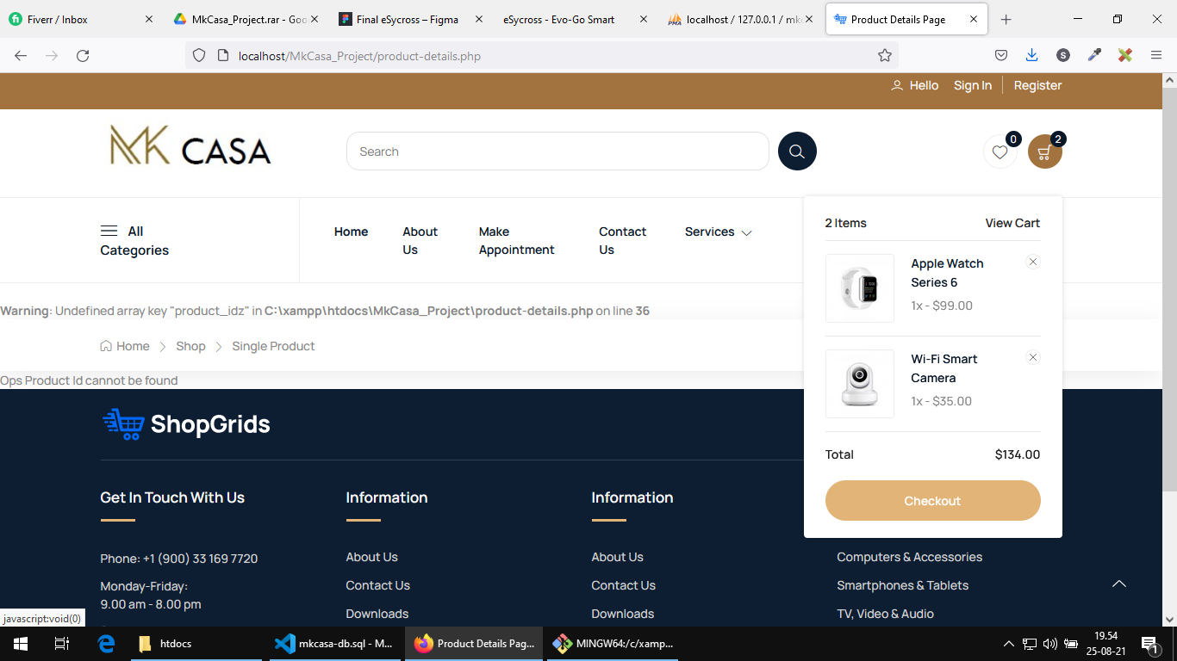Reload the page in browser

[x=83, y=56]
